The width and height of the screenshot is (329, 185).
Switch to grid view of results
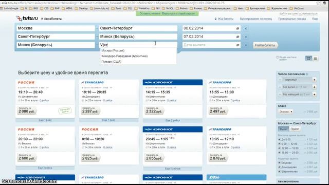pos(308,59)
